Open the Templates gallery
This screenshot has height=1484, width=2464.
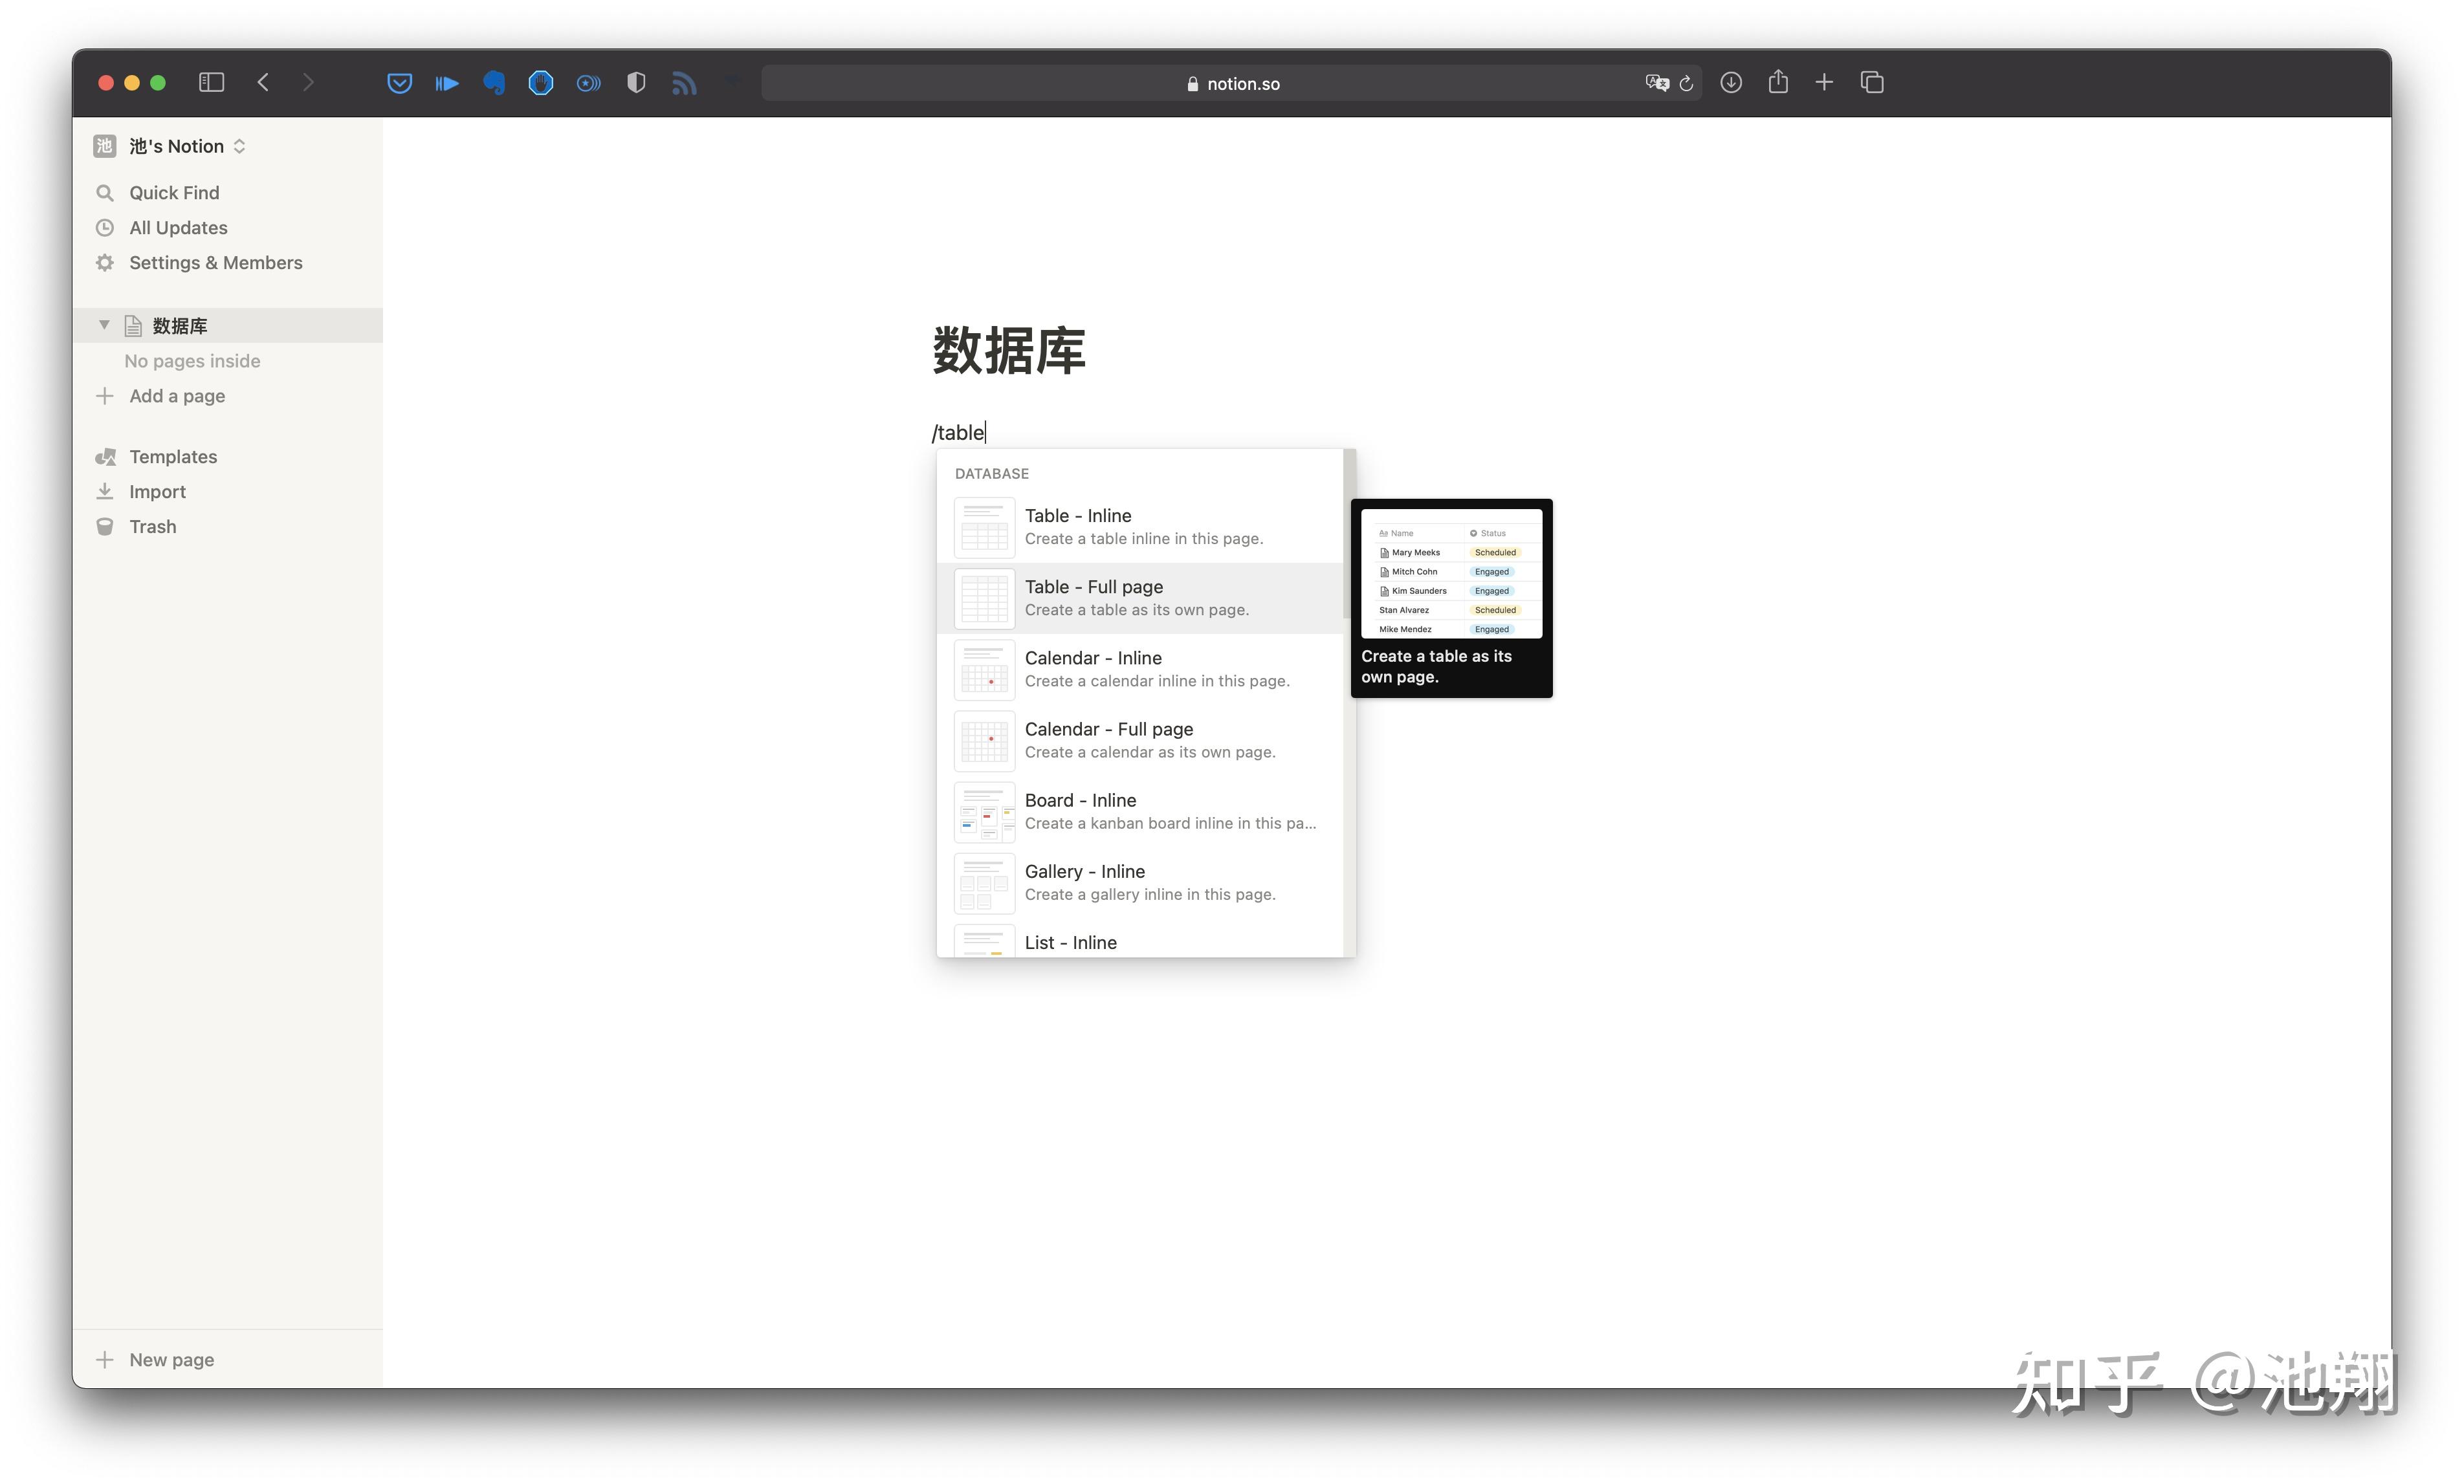tap(172, 456)
